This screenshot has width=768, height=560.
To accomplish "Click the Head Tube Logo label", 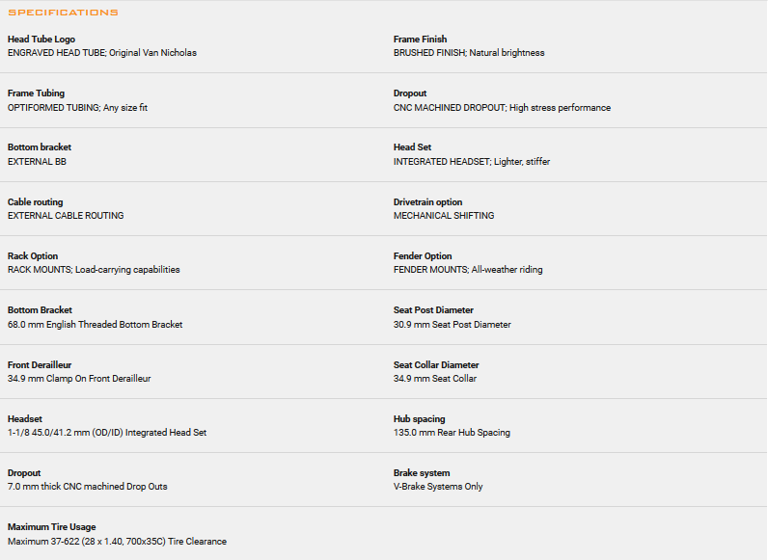I will pos(40,40).
